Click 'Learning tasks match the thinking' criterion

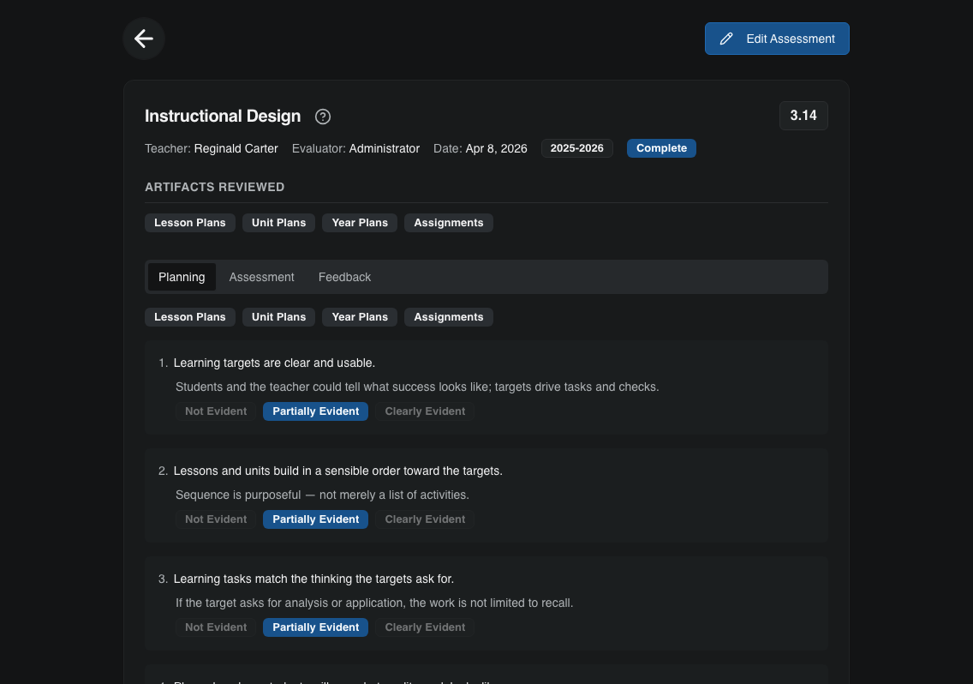pos(314,579)
